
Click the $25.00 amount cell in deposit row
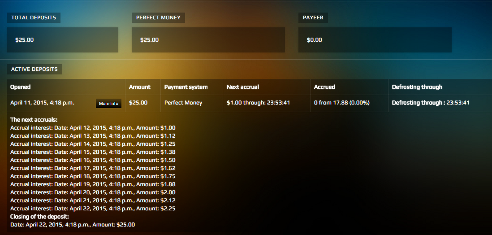[138, 103]
